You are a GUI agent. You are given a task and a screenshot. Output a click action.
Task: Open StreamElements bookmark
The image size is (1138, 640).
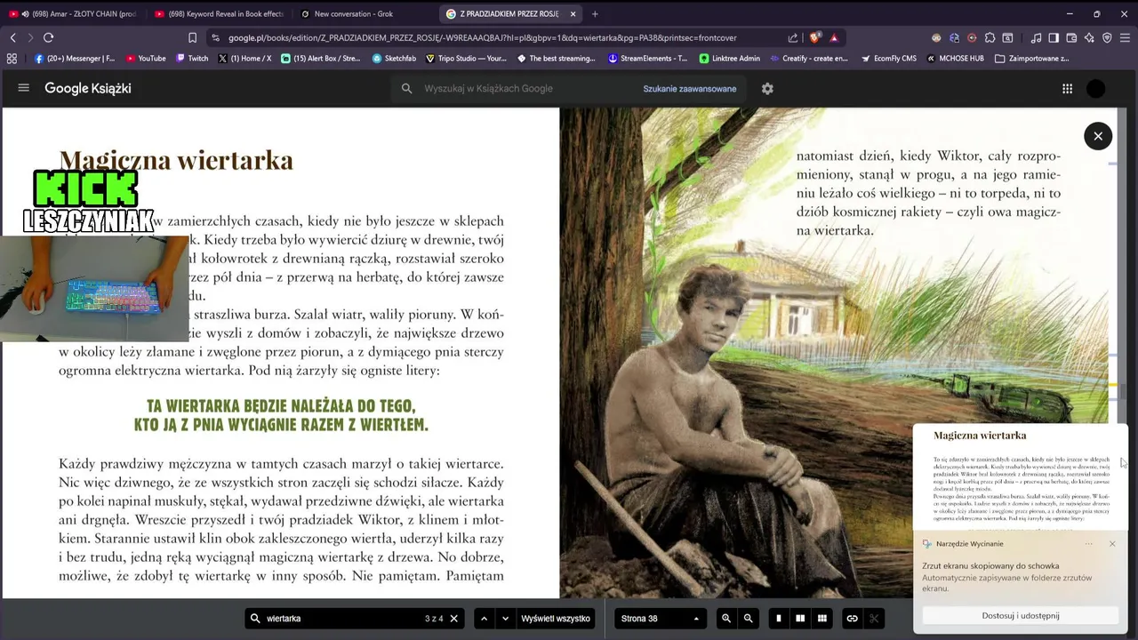pyautogui.click(x=648, y=59)
